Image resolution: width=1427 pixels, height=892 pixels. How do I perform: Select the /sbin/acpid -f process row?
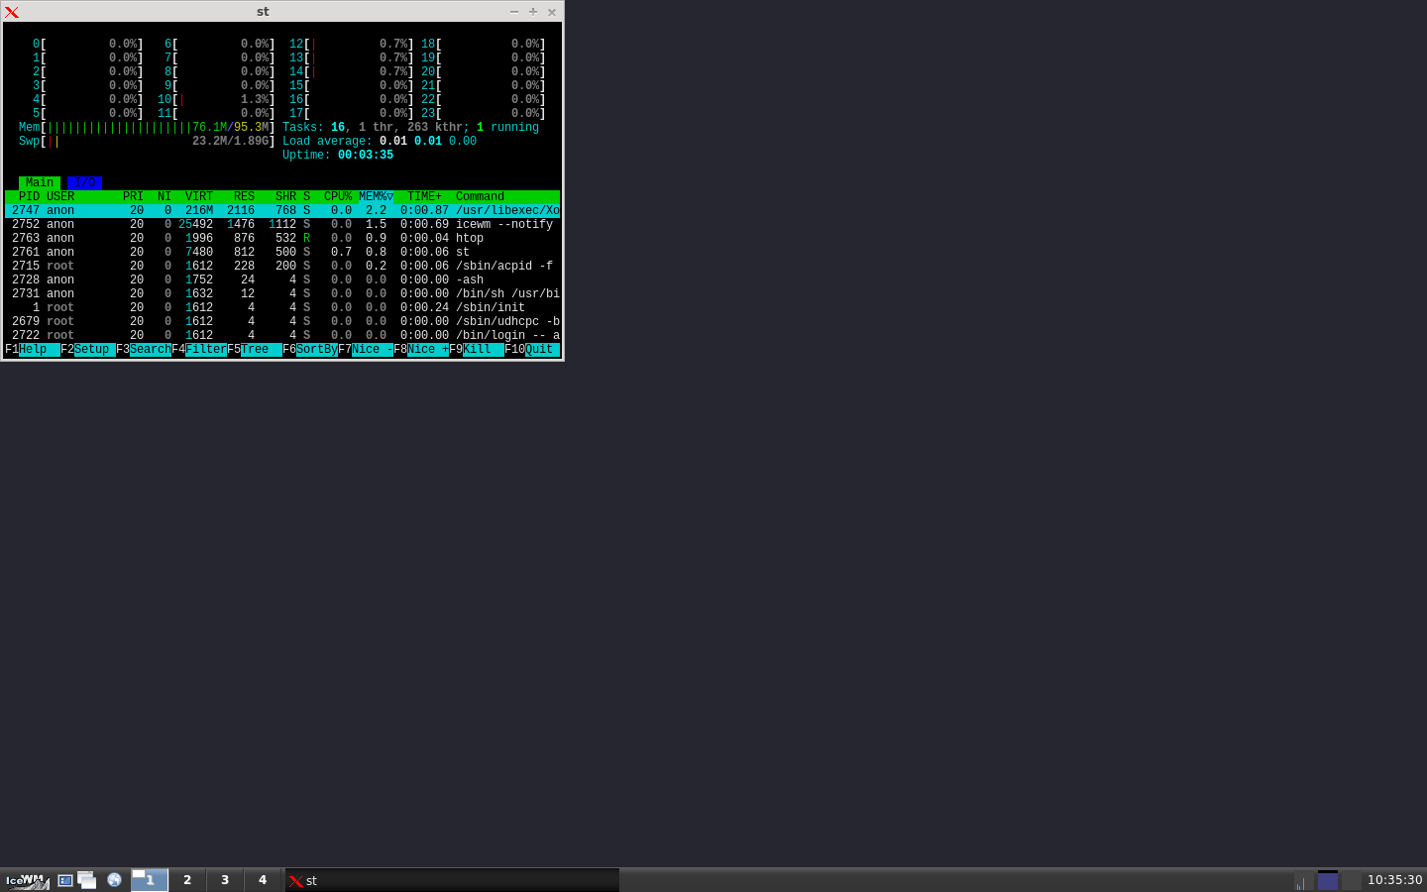pyautogui.click(x=282, y=267)
